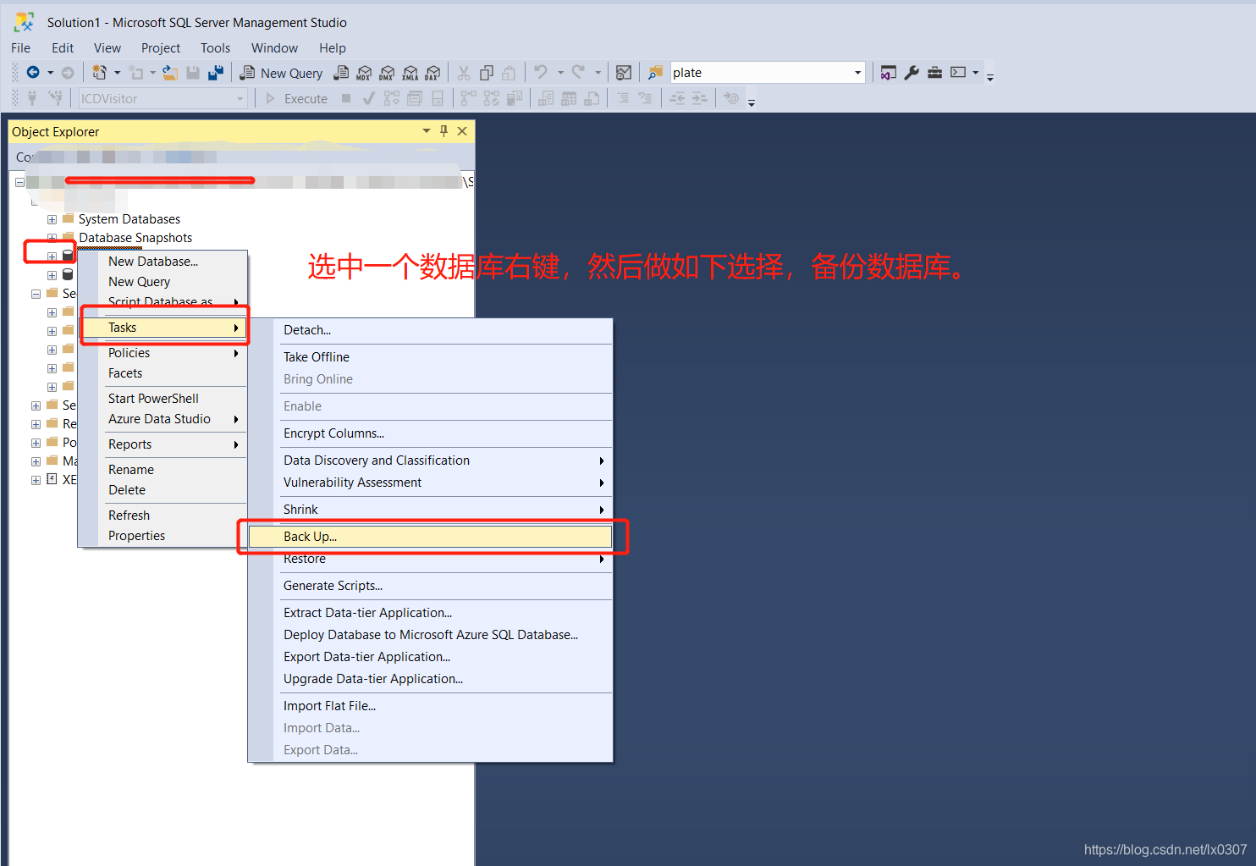Click the New Query button
The image size is (1256, 866).
pyautogui.click(x=281, y=73)
